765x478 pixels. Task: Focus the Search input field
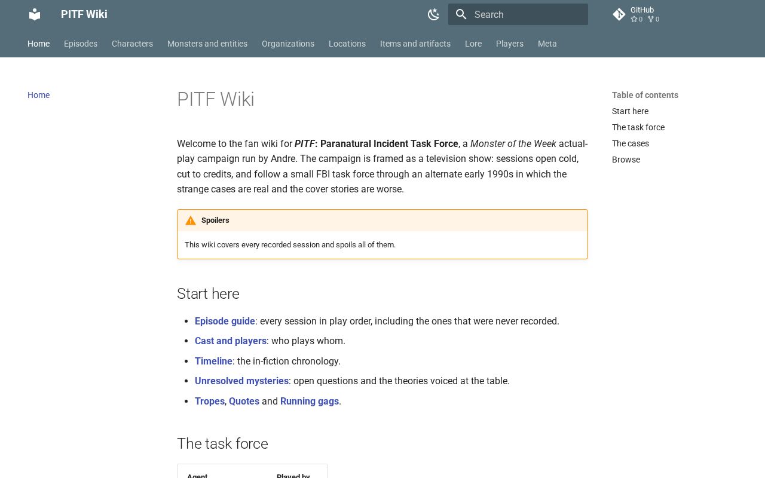click(518, 14)
